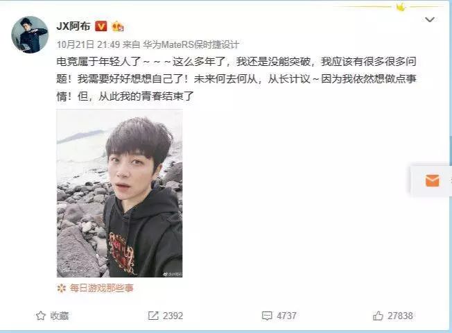Open the selfie photo in the post
Image resolution: width=452 pixels, height=333 pixels.
click(120, 194)
